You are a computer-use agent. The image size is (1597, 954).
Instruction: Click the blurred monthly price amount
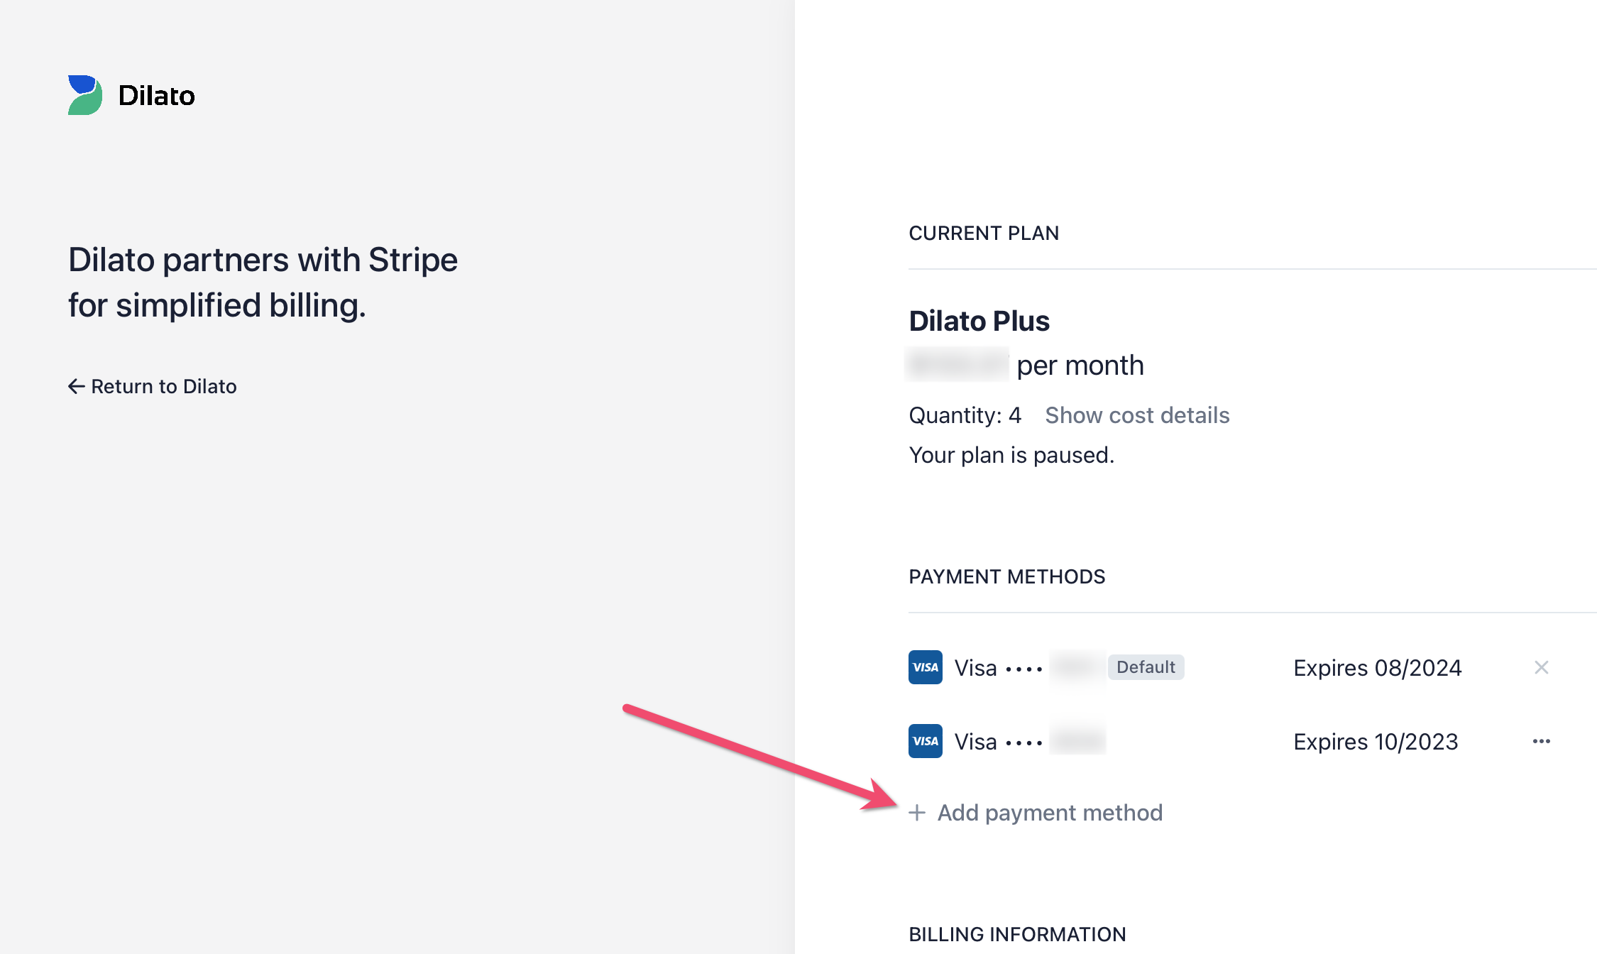point(958,365)
